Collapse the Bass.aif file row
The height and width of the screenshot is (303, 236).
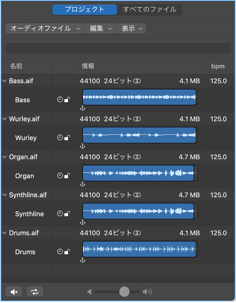(x=4, y=81)
